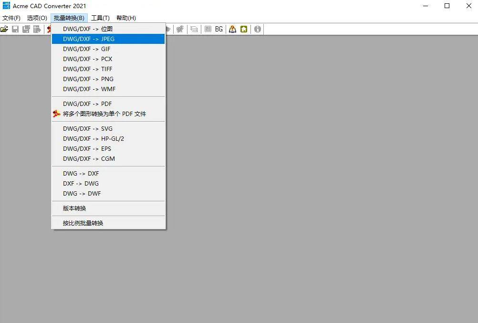478x323 pixels.
Task: Open the 文件(F) menu
Action: click(x=11, y=18)
